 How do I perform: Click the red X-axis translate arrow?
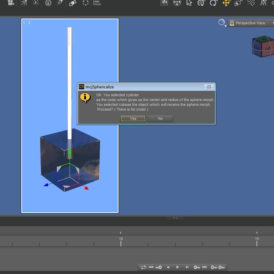click(x=86, y=188)
